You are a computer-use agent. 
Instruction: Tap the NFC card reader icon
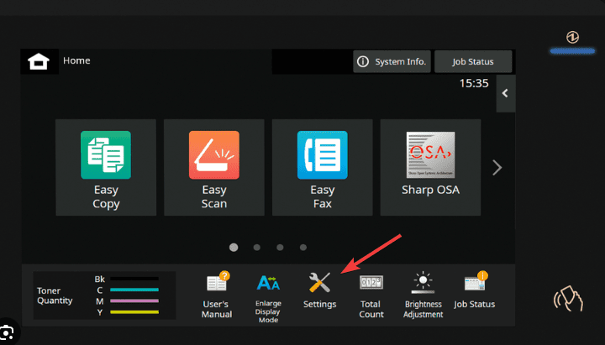coord(569,298)
